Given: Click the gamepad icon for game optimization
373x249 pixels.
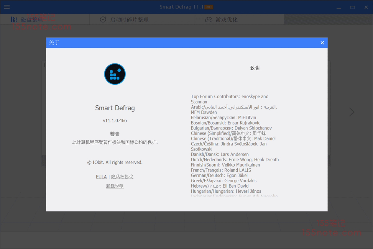Looking at the screenshot, I should pos(208,20).
